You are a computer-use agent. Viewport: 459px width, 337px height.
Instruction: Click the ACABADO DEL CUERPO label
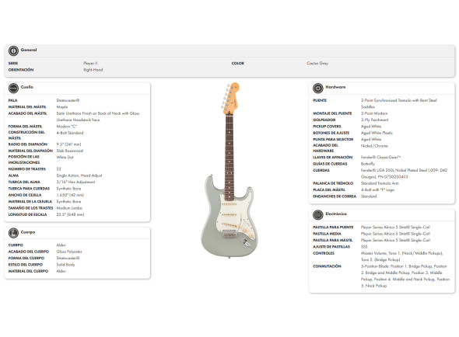tap(28, 252)
